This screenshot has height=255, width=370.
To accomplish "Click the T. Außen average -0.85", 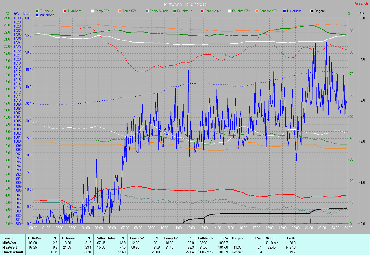I will [x=54, y=252].
